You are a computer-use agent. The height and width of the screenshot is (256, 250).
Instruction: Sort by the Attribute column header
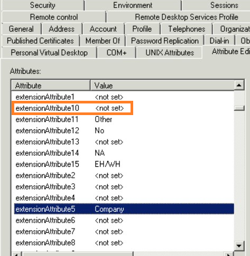[51, 86]
